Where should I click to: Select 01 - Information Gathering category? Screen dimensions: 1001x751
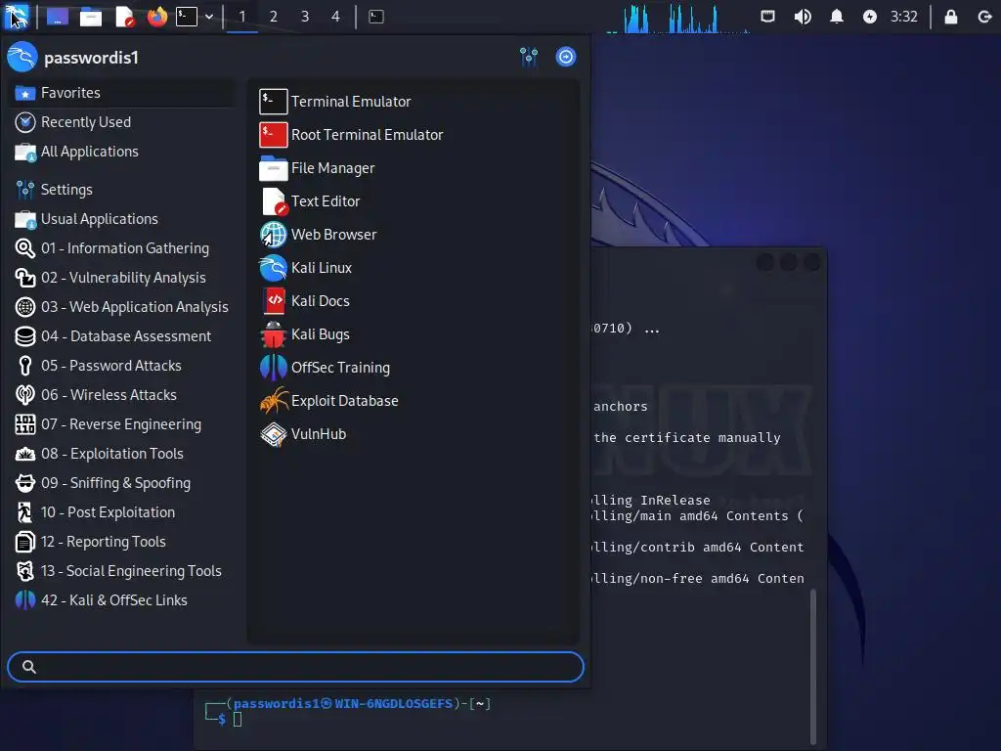click(122, 248)
